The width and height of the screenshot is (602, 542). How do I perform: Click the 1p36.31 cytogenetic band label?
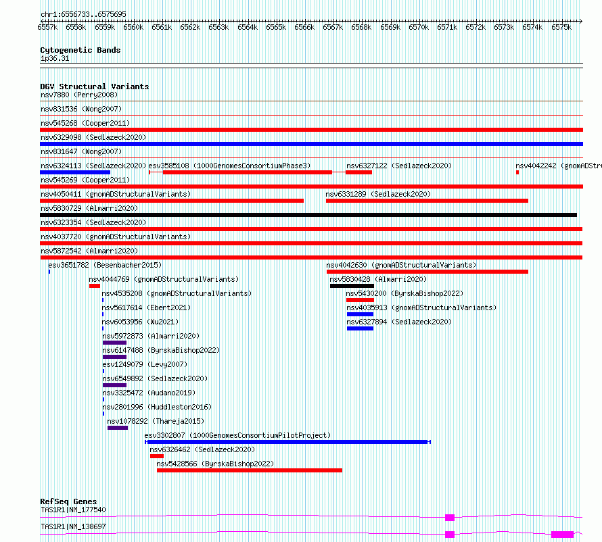pyautogui.click(x=55, y=58)
